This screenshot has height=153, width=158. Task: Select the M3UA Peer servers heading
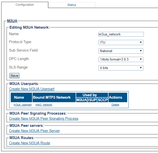[x=27, y=126]
